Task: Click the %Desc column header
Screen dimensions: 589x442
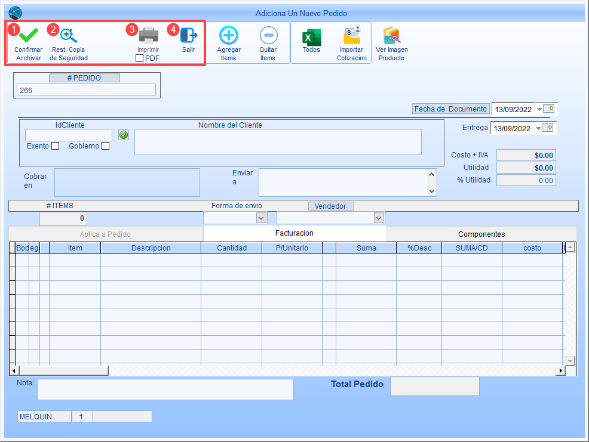Action: tap(419, 248)
